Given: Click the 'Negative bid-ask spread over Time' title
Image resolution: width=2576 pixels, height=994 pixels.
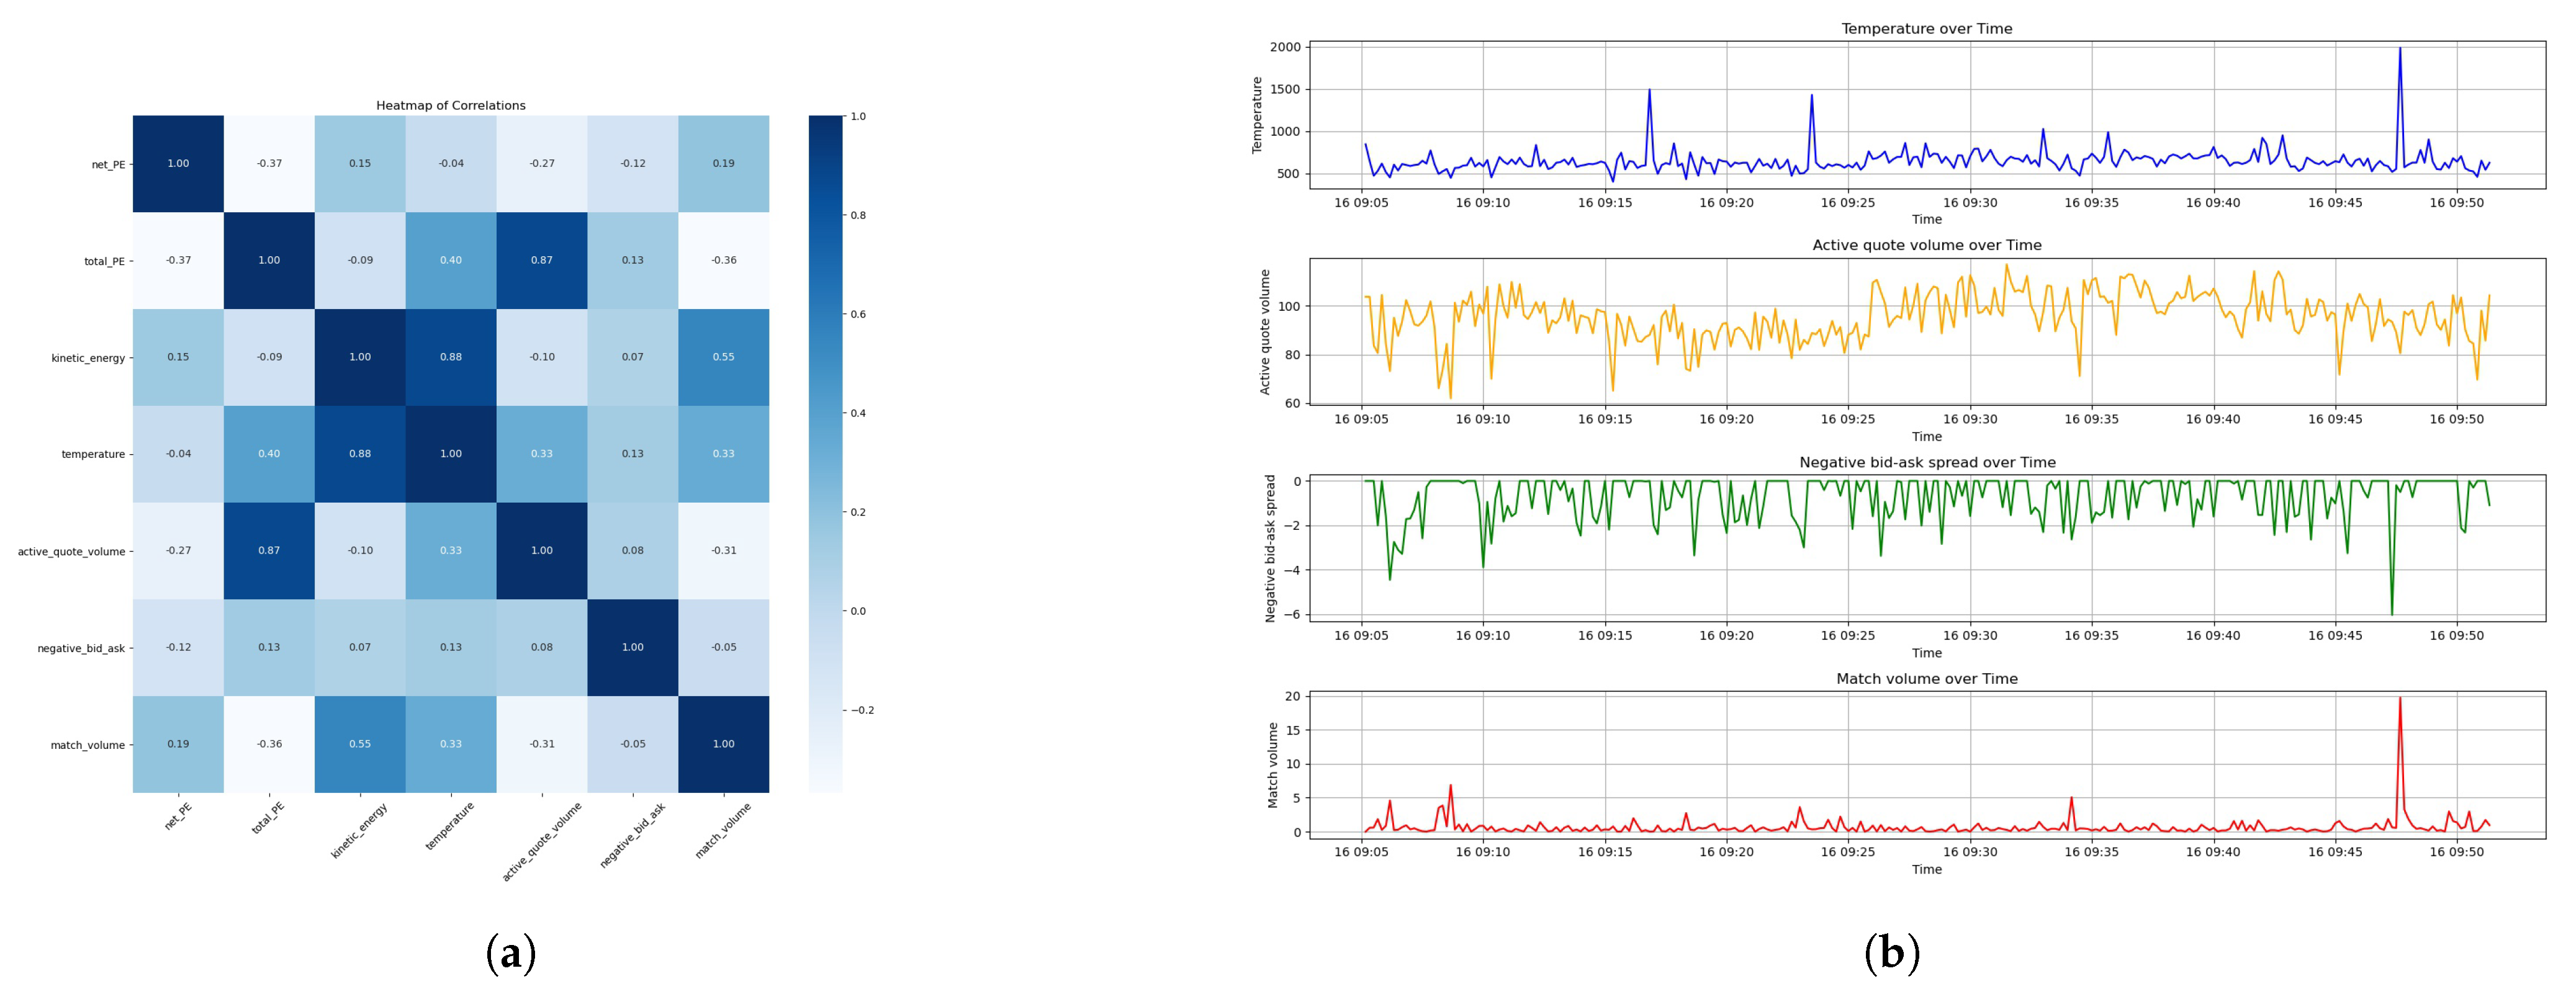Looking at the screenshot, I should [1926, 462].
